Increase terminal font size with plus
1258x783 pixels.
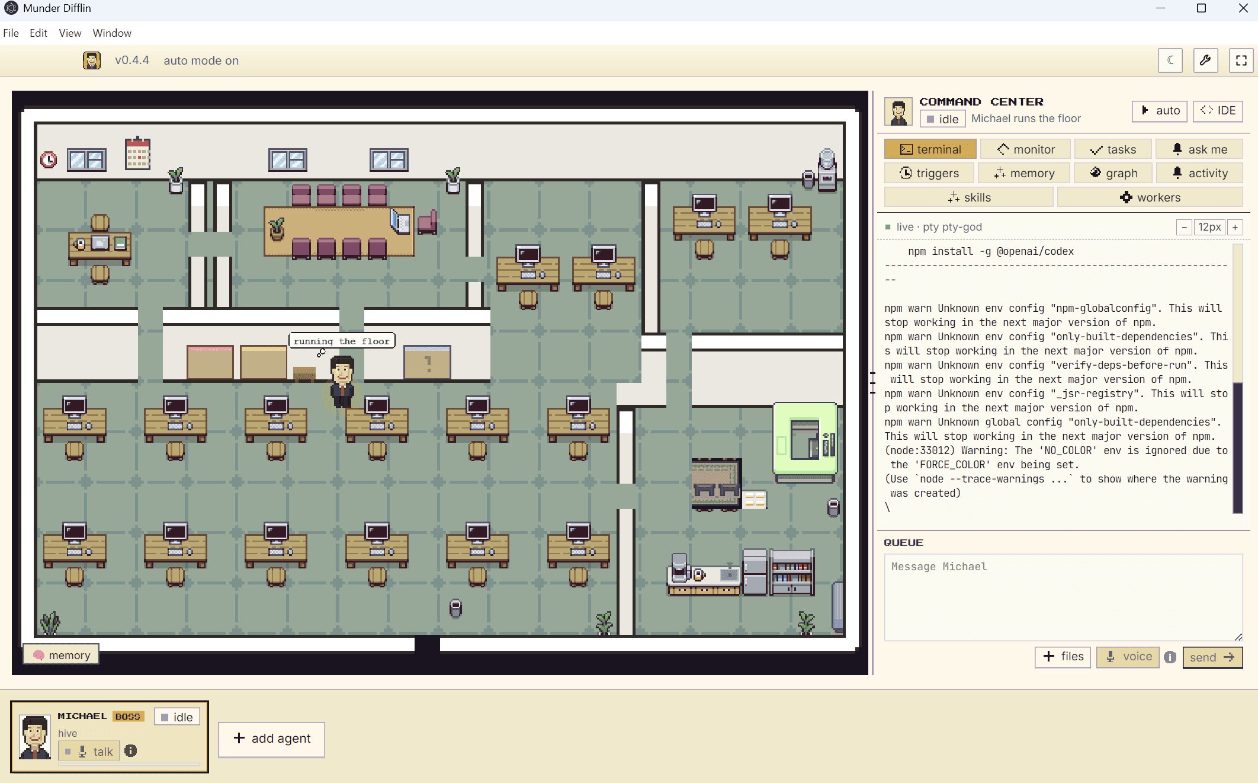(x=1235, y=227)
